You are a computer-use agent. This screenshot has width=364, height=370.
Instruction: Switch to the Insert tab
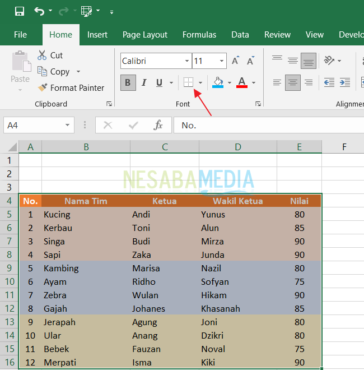point(97,35)
